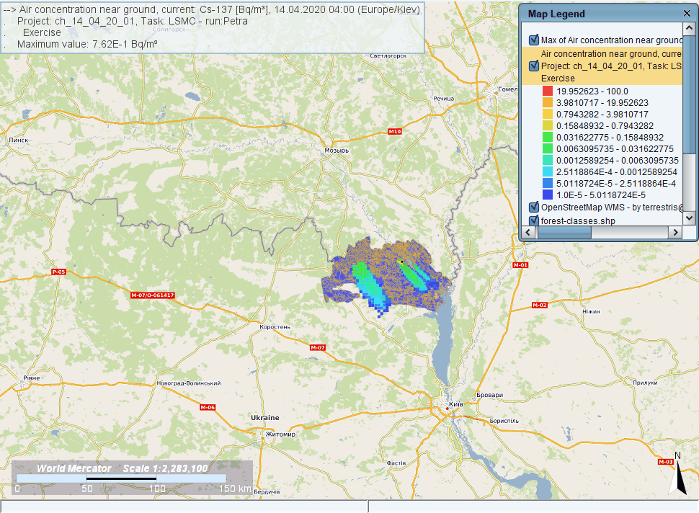The width and height of the screenshot is (699, 513).
Task: Click the World Mercator scale bar
Action: (x=121, y=478)
